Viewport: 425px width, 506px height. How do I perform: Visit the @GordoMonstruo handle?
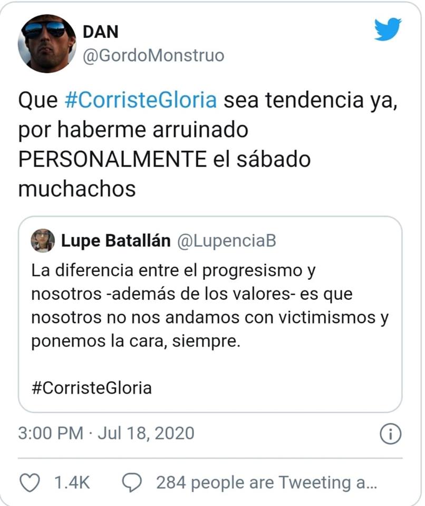coord(153,55)
